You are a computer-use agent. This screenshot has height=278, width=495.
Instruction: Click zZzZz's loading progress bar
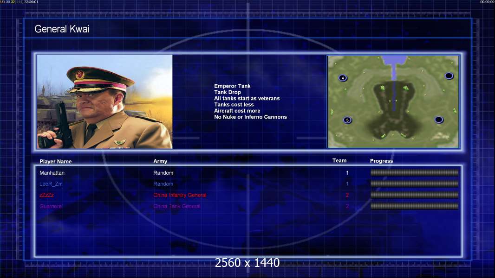tap(415, 195)
